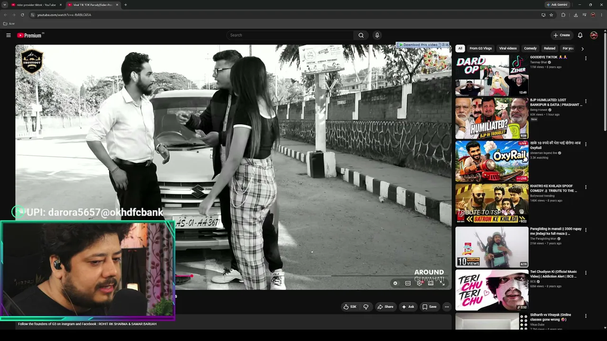The width and height of the screenshot is (607, 341).
Task: Open Chrome profile avatar in toolbar
Action: tap(593, 15)
